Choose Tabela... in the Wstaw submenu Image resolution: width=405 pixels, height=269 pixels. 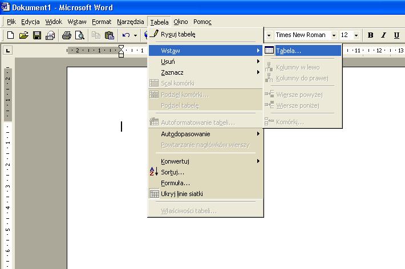(302, 51)
